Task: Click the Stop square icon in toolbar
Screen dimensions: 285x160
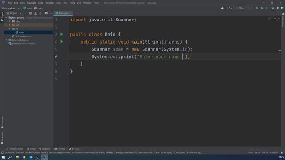Action: [x=267, y=8]
